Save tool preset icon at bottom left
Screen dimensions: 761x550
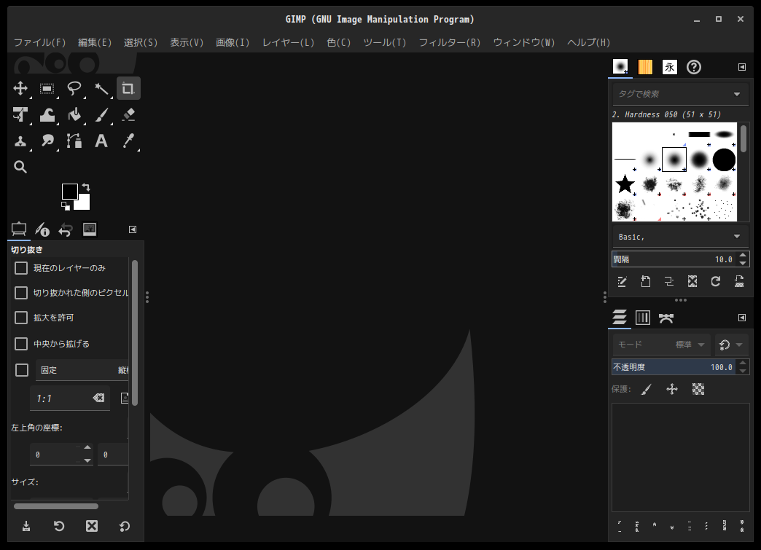(x=26, y=526)
